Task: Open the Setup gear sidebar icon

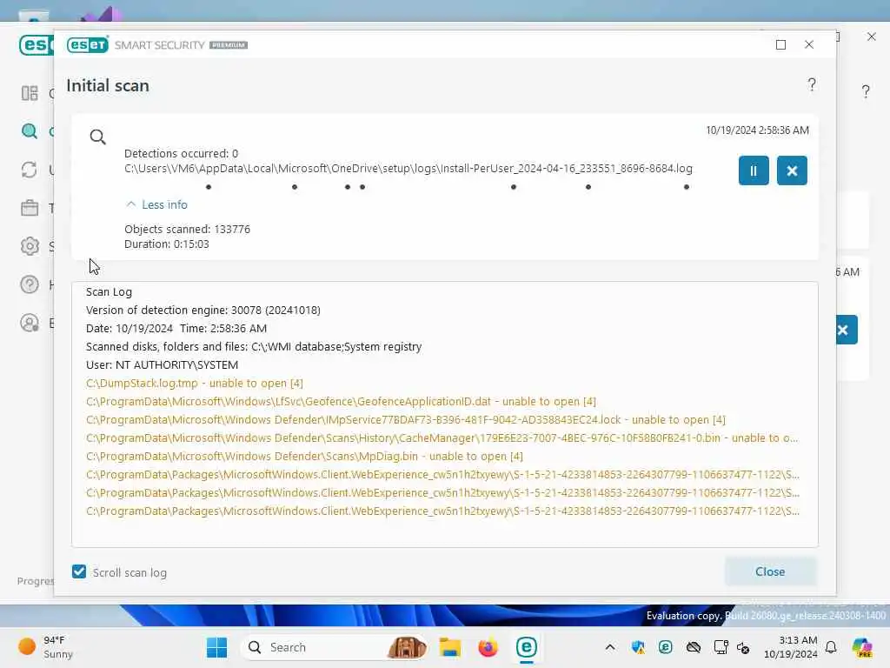Action: coord(30,246)
